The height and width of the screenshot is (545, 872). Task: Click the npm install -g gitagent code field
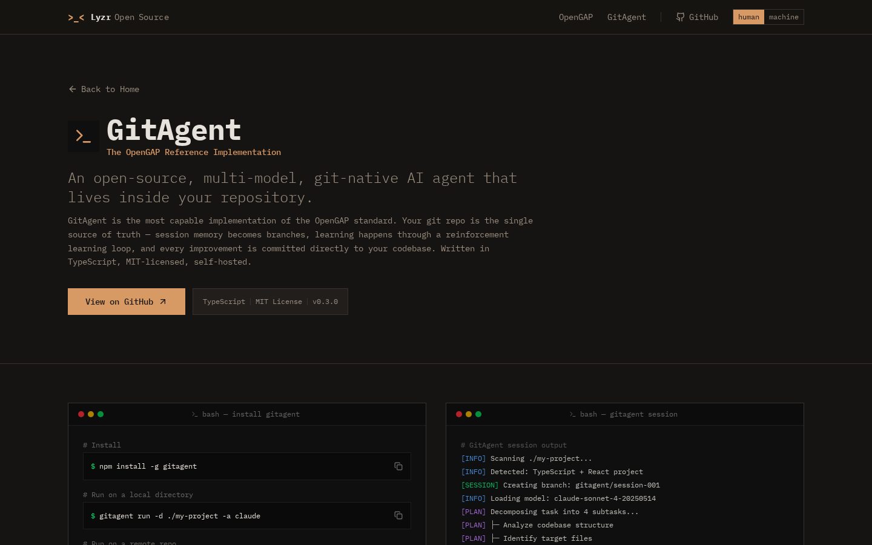point(247,466)
